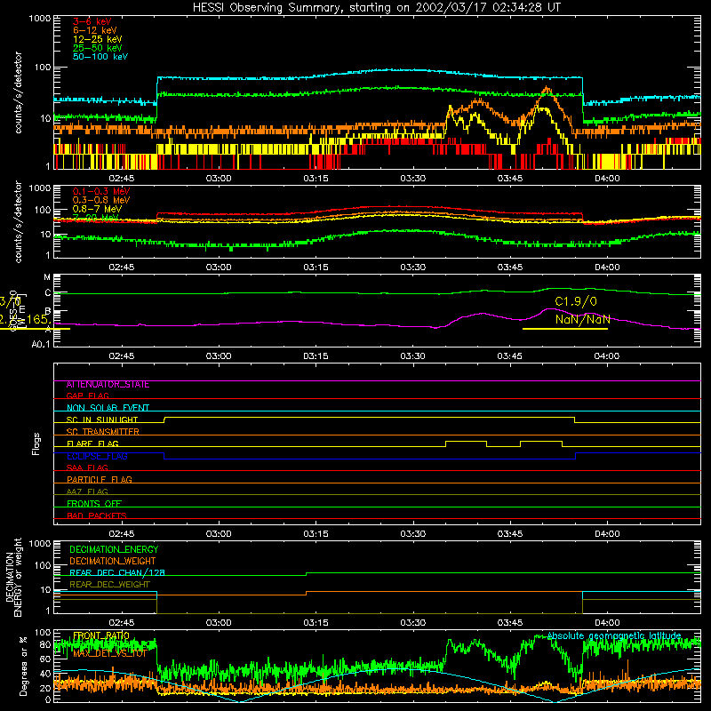Click the 03:30 tick label under keV panel
This screenshot has width=711, height=711.
pyautogui.click(x=413, y=179)
